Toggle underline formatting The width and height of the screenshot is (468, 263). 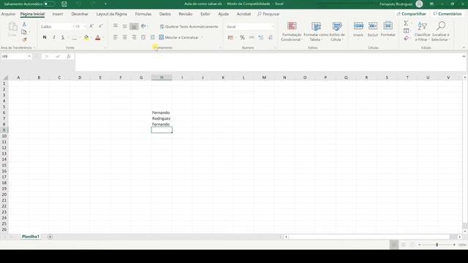pyautogui.click(x=63, y=37)
